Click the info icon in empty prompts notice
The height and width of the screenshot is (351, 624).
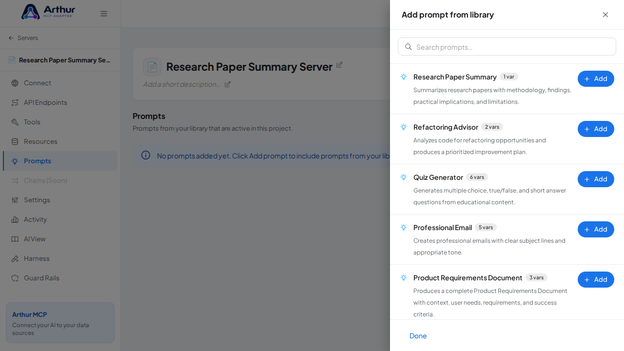tap(146, 155)
